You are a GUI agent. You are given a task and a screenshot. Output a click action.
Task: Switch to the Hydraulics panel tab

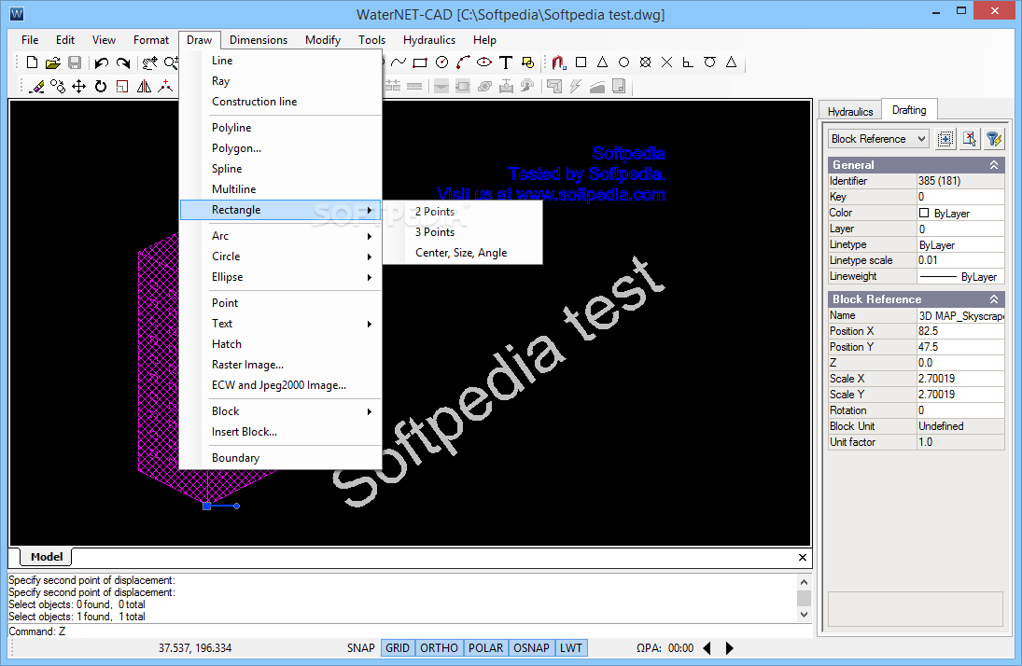click(850, 111)
